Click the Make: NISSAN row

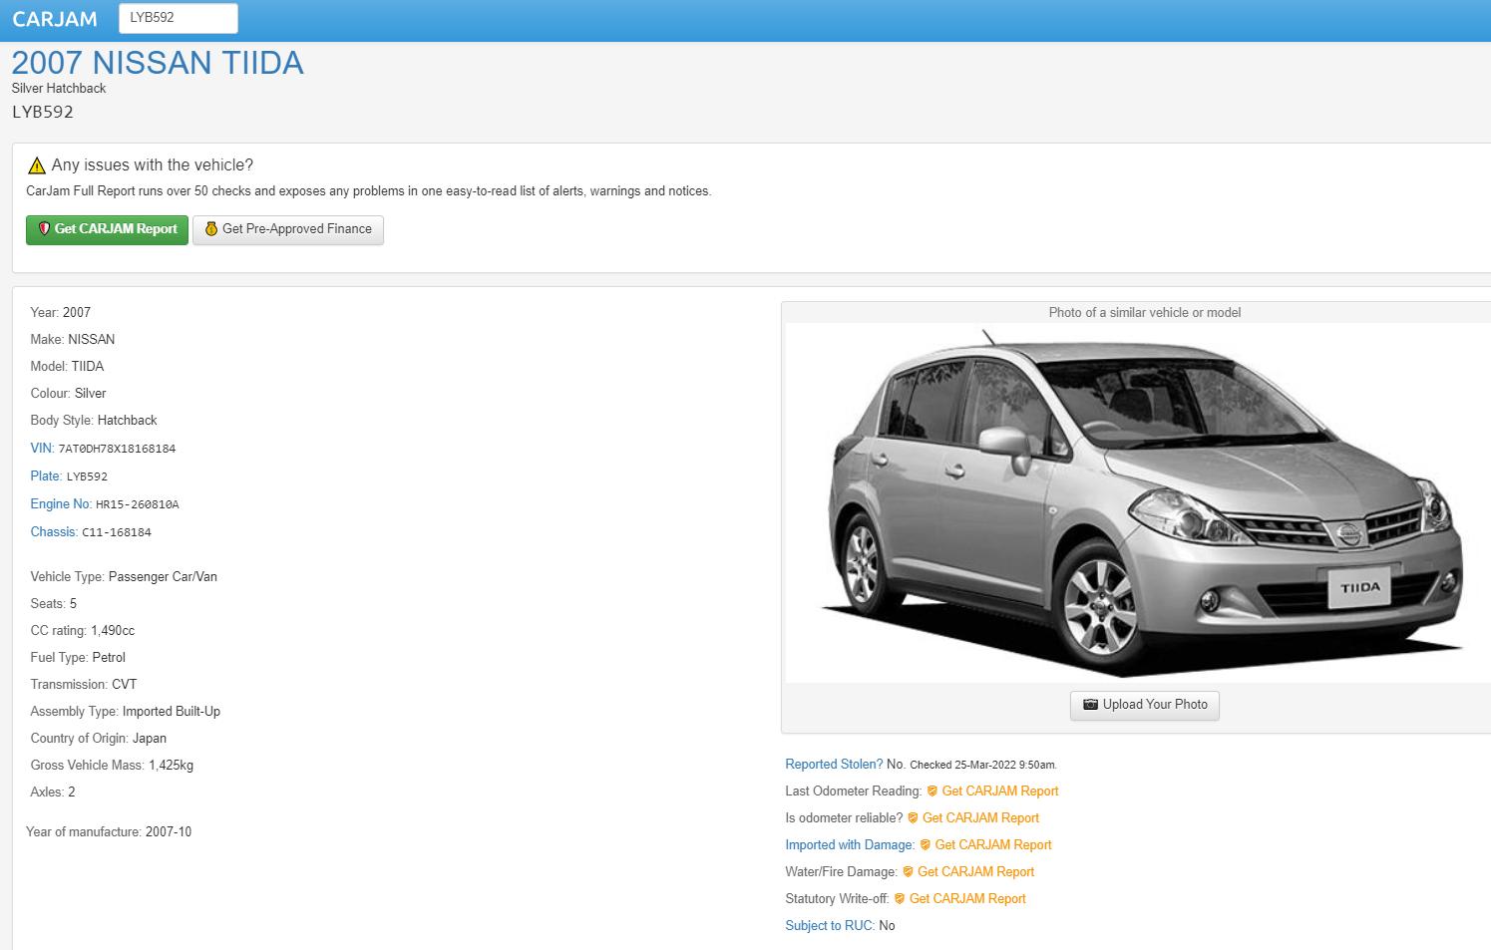click(73, 339)
